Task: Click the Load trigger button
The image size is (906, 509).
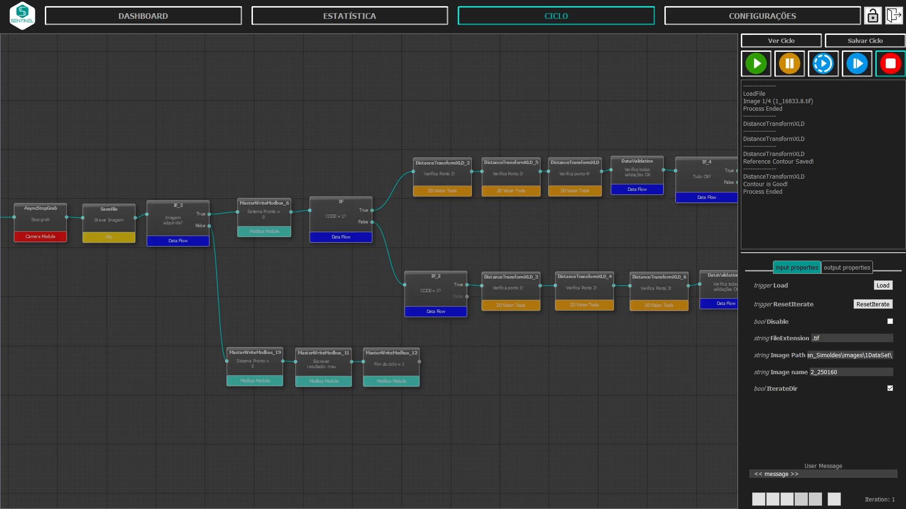Action: pyautogui.click(x=882, y=286)
